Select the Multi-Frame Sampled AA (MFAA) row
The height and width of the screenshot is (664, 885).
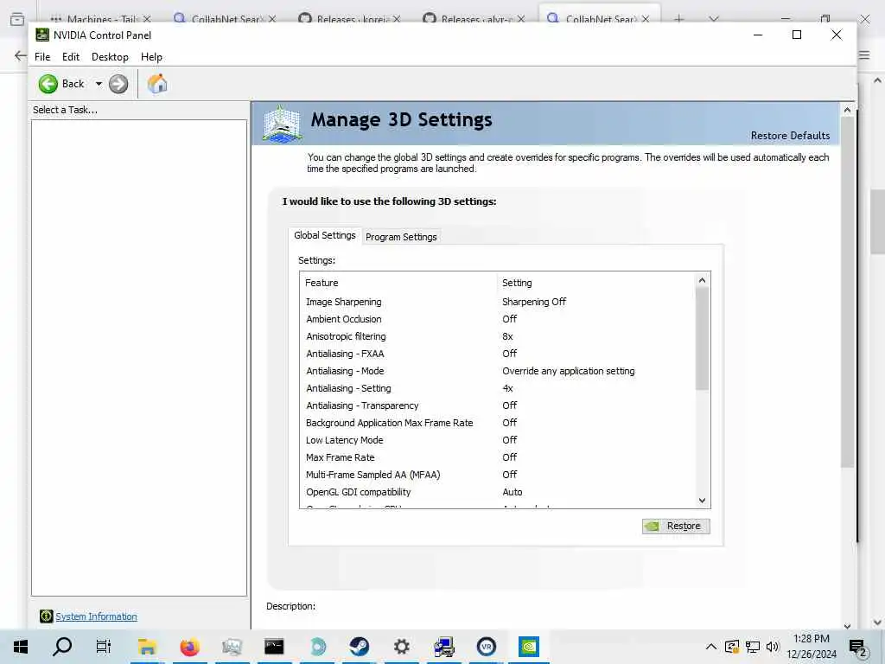point(498,475)
